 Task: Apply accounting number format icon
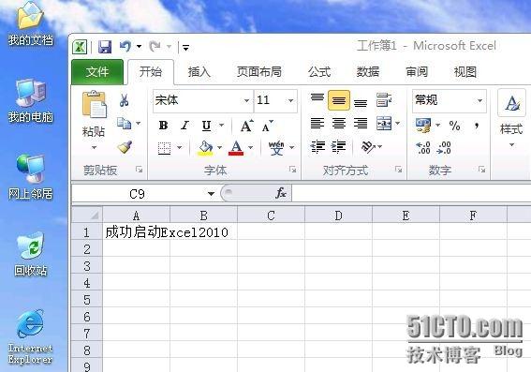tap(423, 126)
